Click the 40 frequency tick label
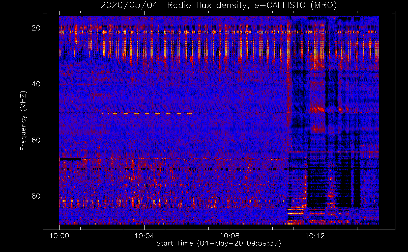Viewport: 408px width, 252px height. pos(36,84)
